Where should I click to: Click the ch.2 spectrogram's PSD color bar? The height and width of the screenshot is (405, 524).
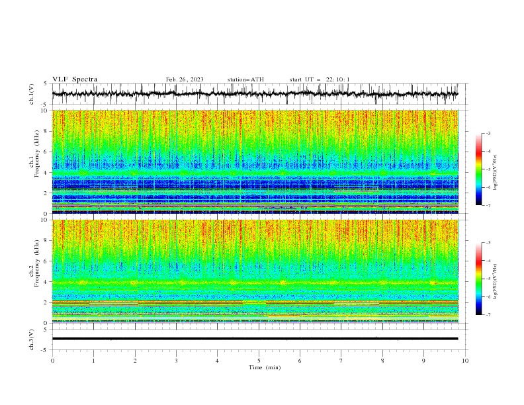[478, 279]
